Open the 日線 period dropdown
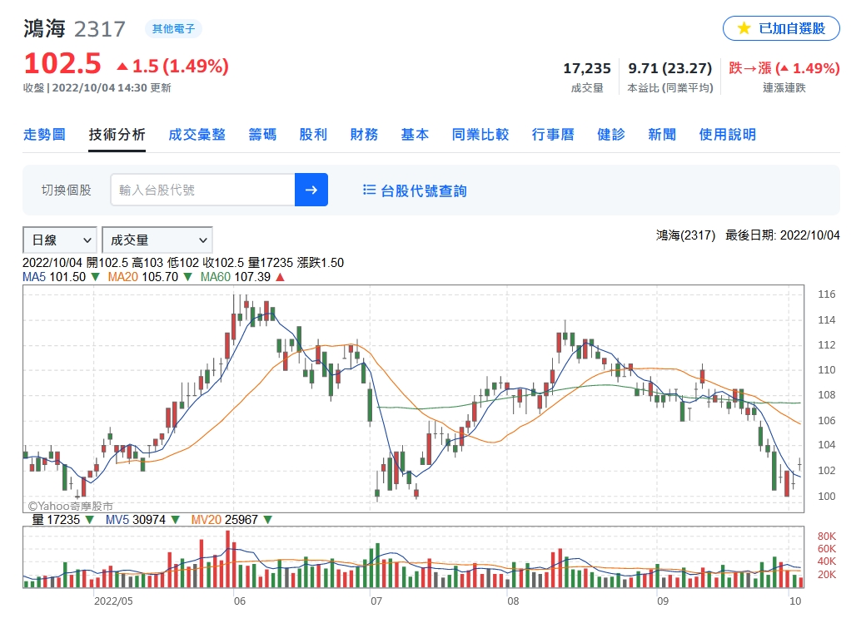This screenshot has height=633, width=866. (x=60, y=240)
